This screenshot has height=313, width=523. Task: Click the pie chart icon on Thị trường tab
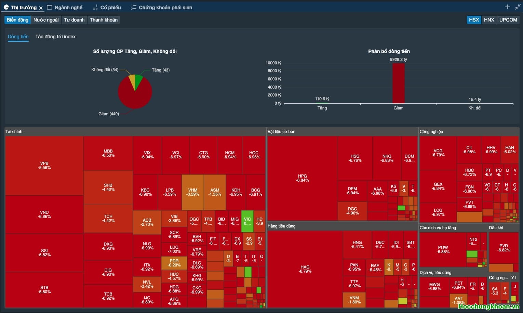point(6,7)
